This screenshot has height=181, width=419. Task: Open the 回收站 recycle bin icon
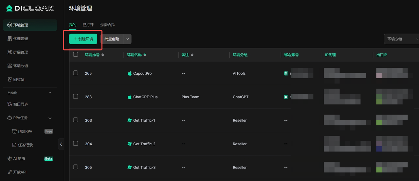click(x=9, y=79)
